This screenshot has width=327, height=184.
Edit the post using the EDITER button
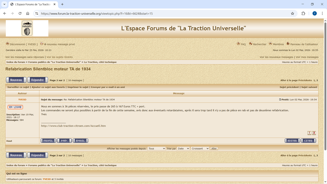[292, 140]
